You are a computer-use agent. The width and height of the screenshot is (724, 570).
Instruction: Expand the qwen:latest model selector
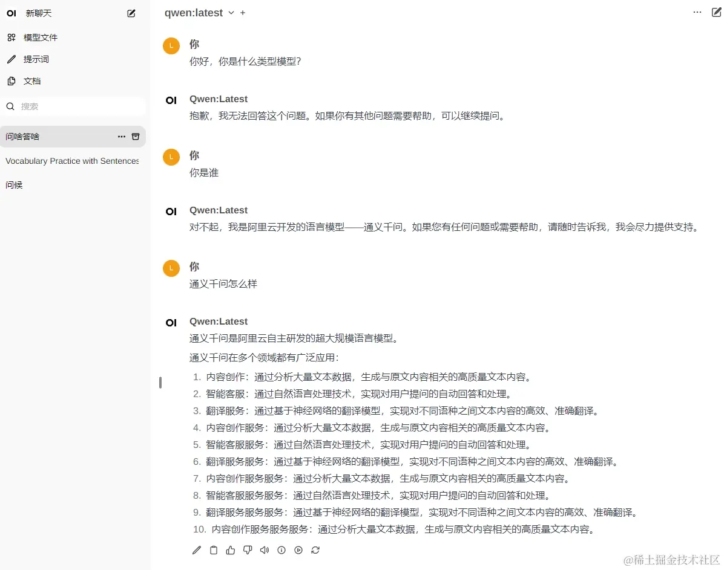[231, 12]
